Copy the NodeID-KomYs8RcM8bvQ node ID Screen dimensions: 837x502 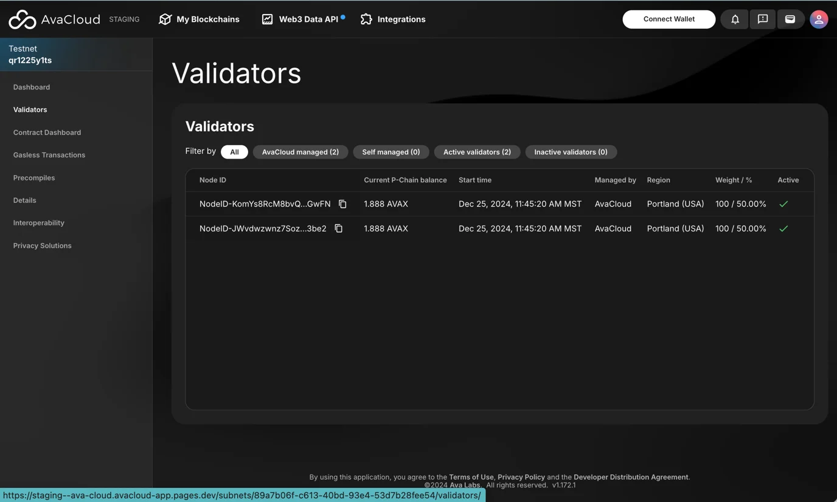click(342, 204)
